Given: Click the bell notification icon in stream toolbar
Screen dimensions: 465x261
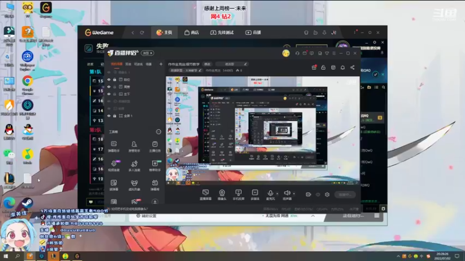Looking at the screenshot, I should click(x=342, y=67).
